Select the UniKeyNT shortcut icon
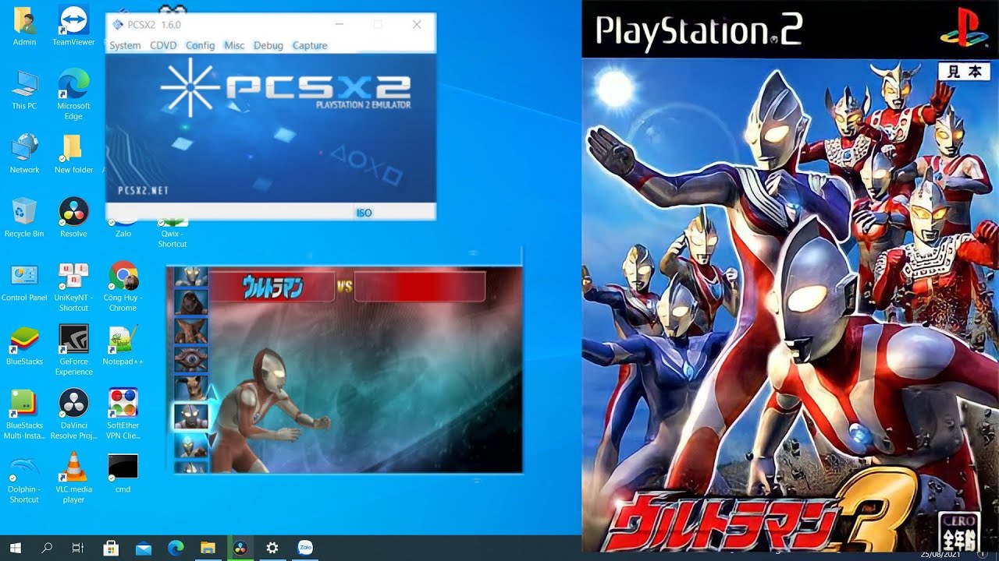 [x=73, y=286]
